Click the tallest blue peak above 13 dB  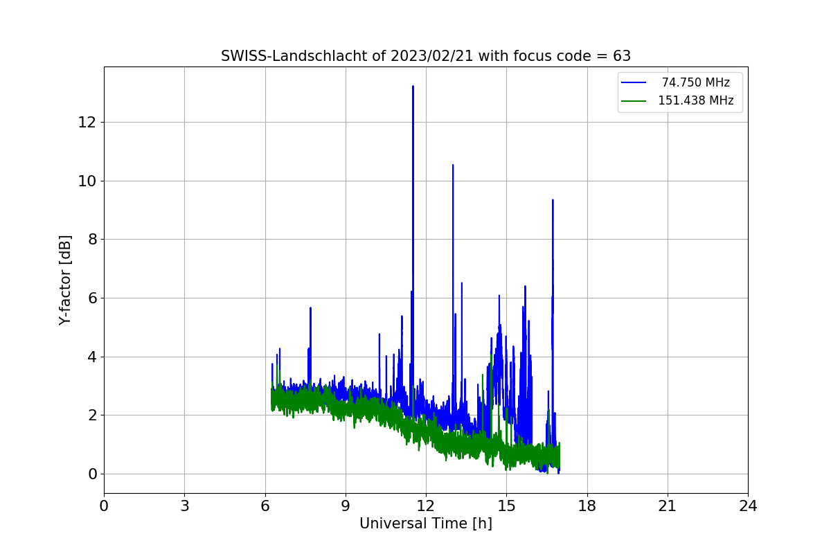point(413,87)
